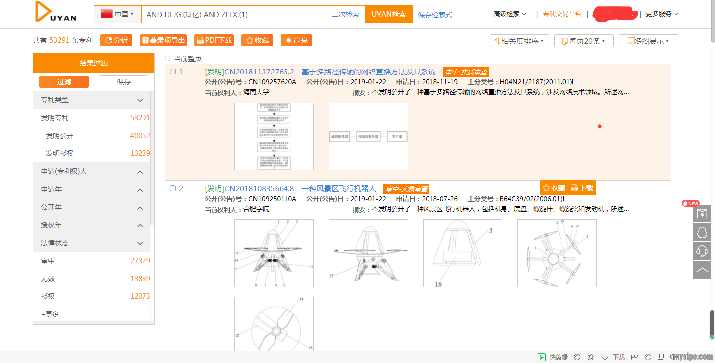Open patent link CN201811372765.2
This screenshot has height=363, width=715.
[259, 72]
